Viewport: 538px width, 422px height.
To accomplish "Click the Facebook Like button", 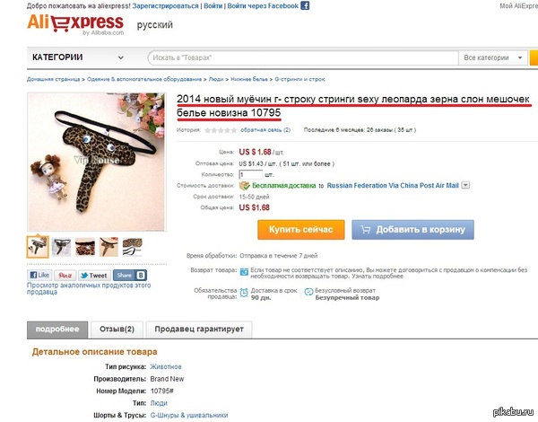I will 39,275.
